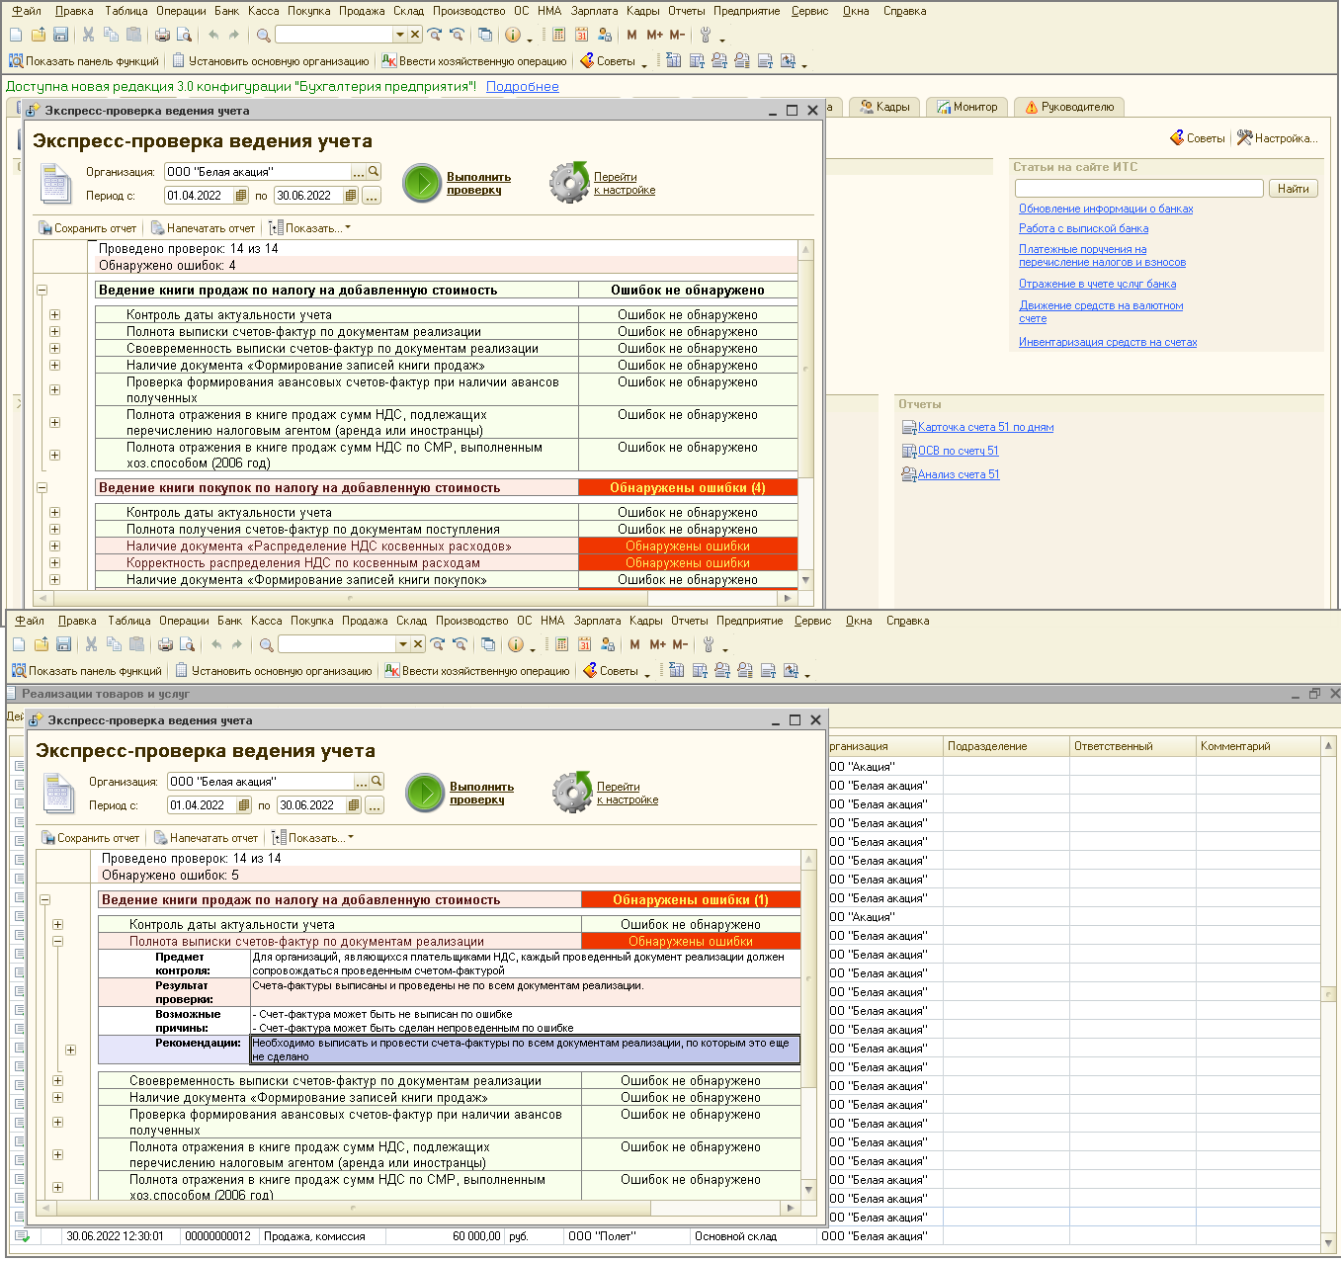Collapse expanded Полнота выписки счетов-фактур row in lower window
This screenshot has width=1341, height=1262.
click(x=57, y=942)
